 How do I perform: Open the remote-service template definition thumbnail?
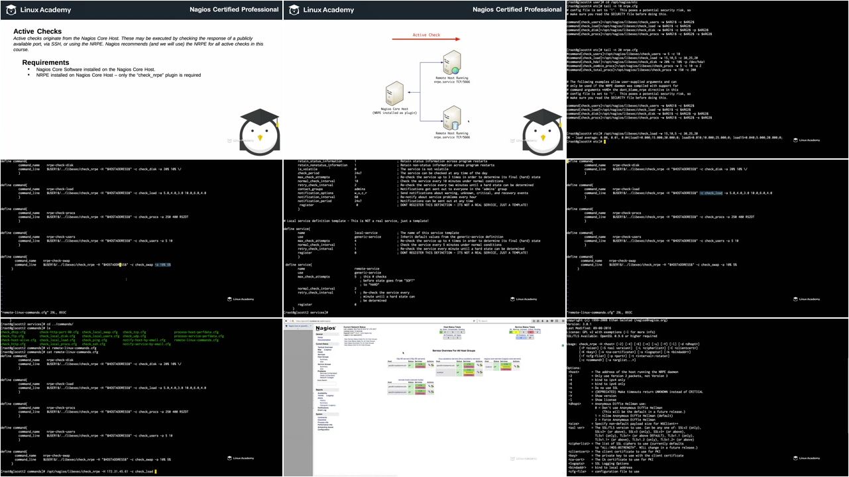click(x=424, y=238)
